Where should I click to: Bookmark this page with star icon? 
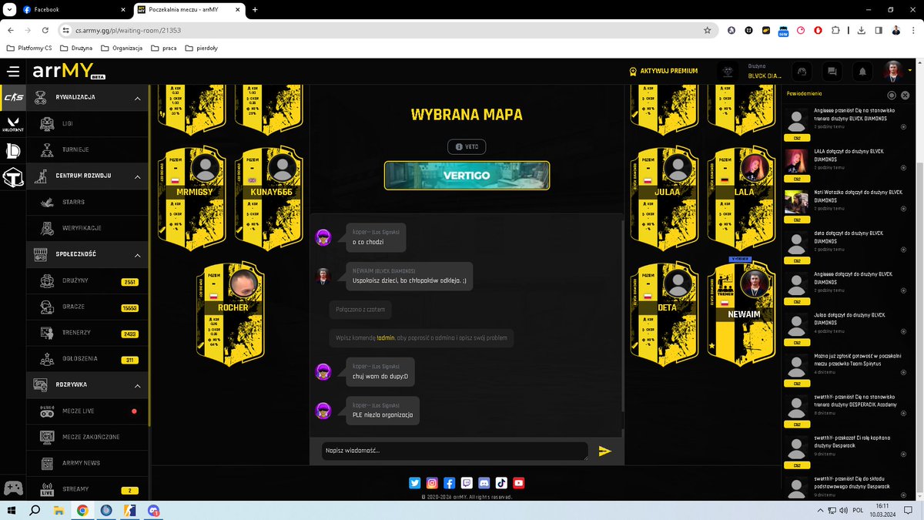click(x=707, y=30)
